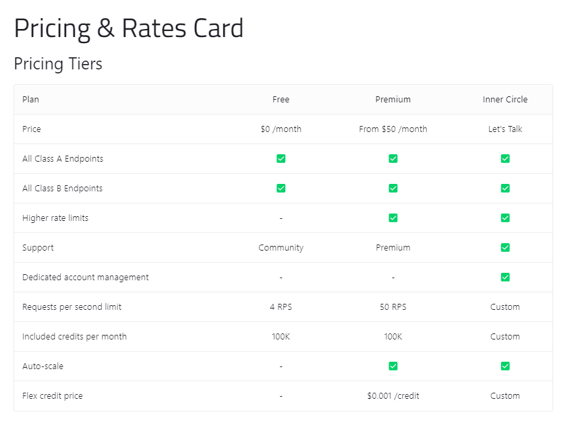Select the Free plan column header
Image resolution: width=574 pixels, height=421 pixels.
[x=281, y=100]
